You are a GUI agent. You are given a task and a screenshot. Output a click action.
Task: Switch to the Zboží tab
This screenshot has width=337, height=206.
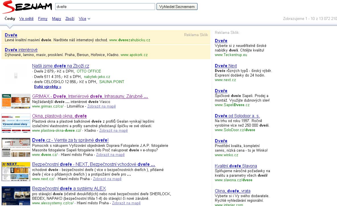(70, 19)
